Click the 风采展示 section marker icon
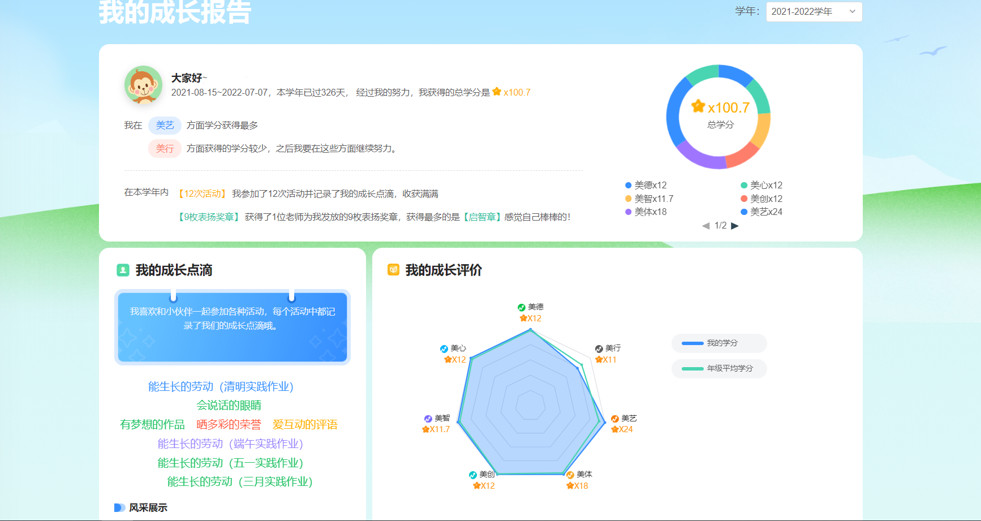The width and height of the screenshot is (981, 521). [119, 508]
